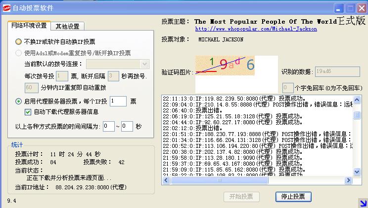The height and width of the screenshot is (208, 368).
Task: Open the 当前默认的拨号连接 dropdown
Action: (x=145, y=64)
